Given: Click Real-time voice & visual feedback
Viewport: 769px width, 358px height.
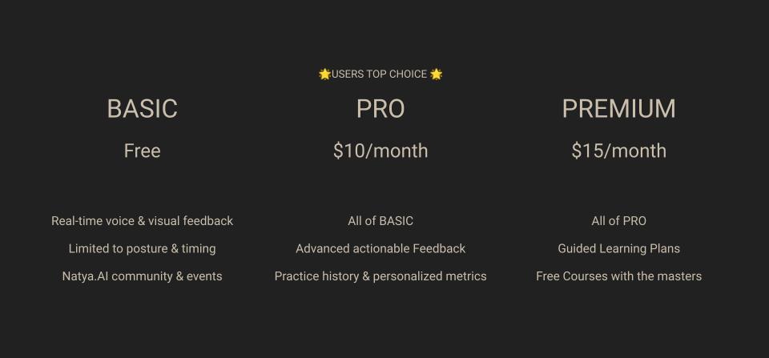Looking at the screenshot, I should click(143, 221).
